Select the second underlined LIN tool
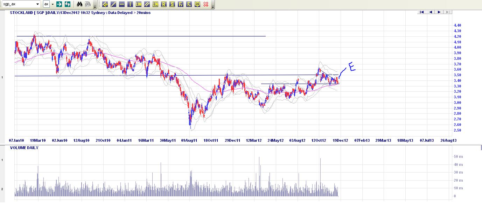Screen dimensions: 482x203 pyautogui.click(x=155, y=4)
